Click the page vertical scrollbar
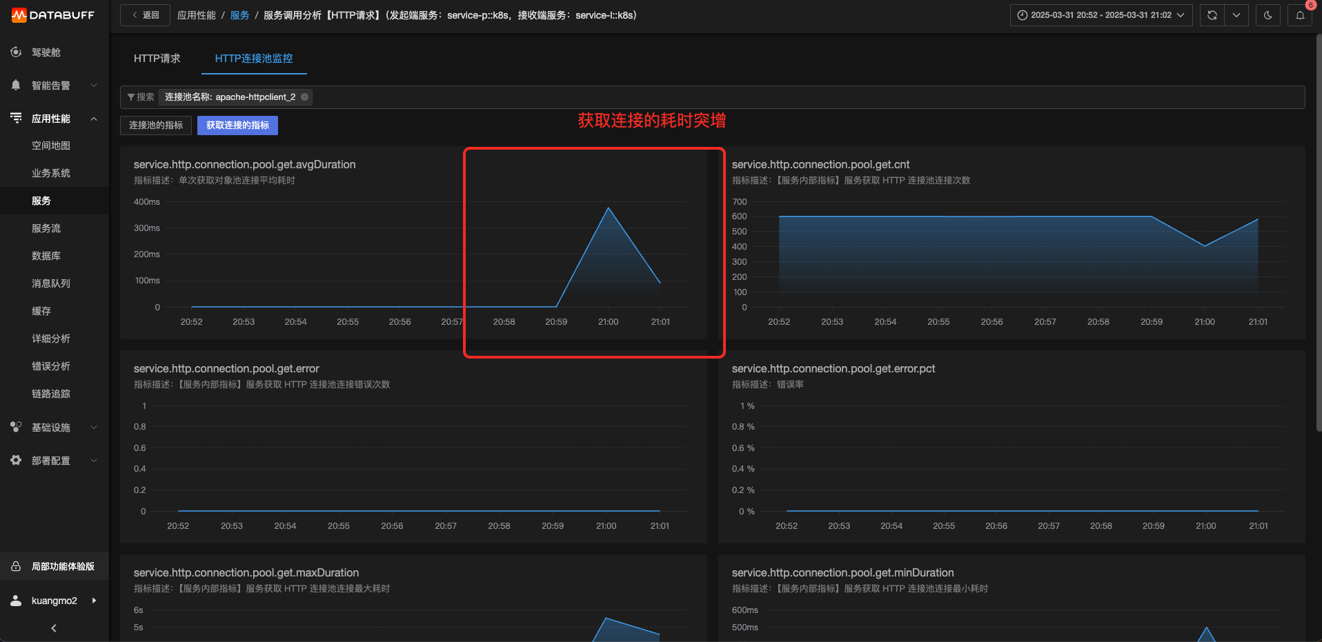 point(1319,234)
